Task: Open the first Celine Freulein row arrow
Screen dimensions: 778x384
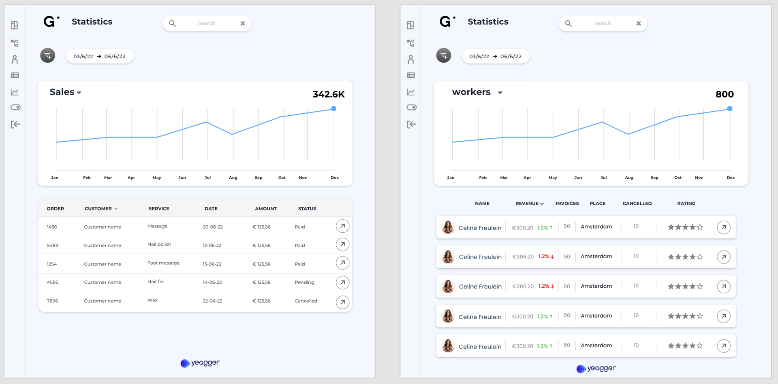Action: (724, 227)
